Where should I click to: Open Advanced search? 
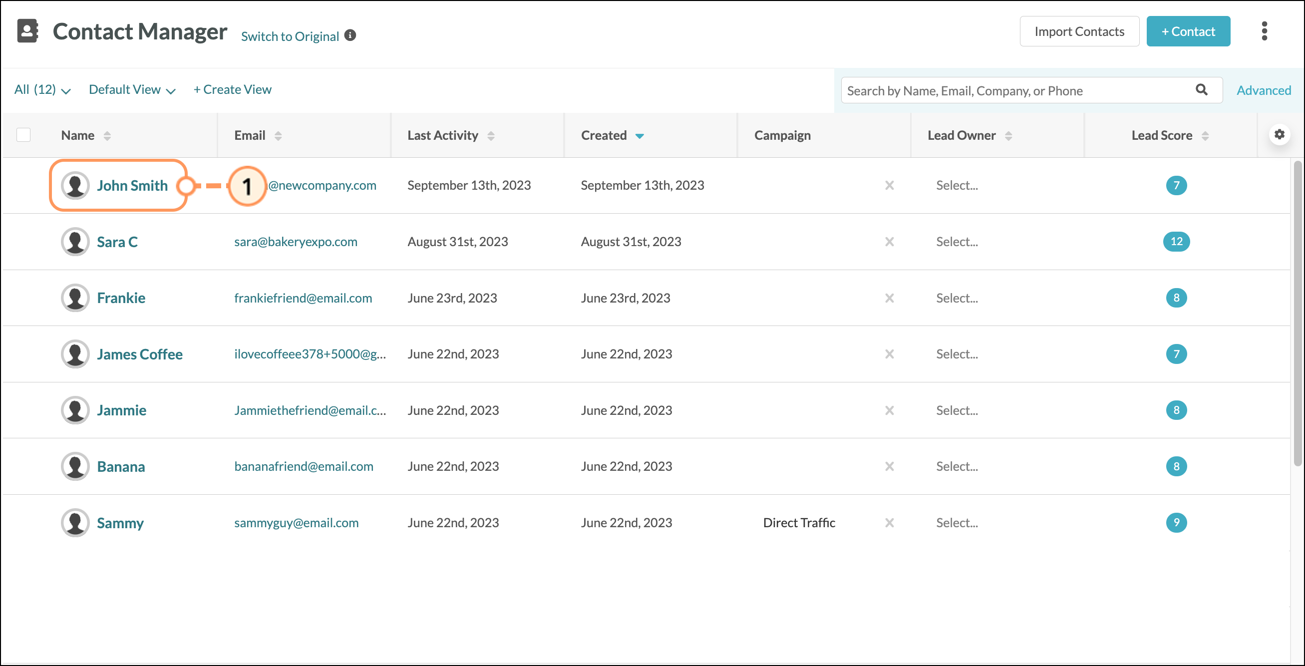click(x=1264, y=90)
